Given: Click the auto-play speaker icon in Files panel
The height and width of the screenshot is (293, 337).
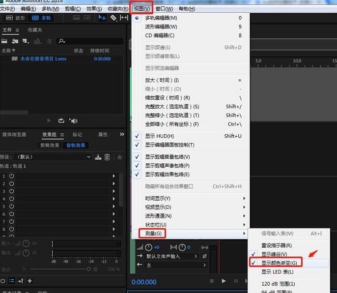Looking at the screenshot, I should pos(73,120).
